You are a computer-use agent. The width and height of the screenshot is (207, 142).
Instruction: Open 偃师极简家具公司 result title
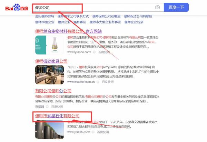tap(51, 61)
